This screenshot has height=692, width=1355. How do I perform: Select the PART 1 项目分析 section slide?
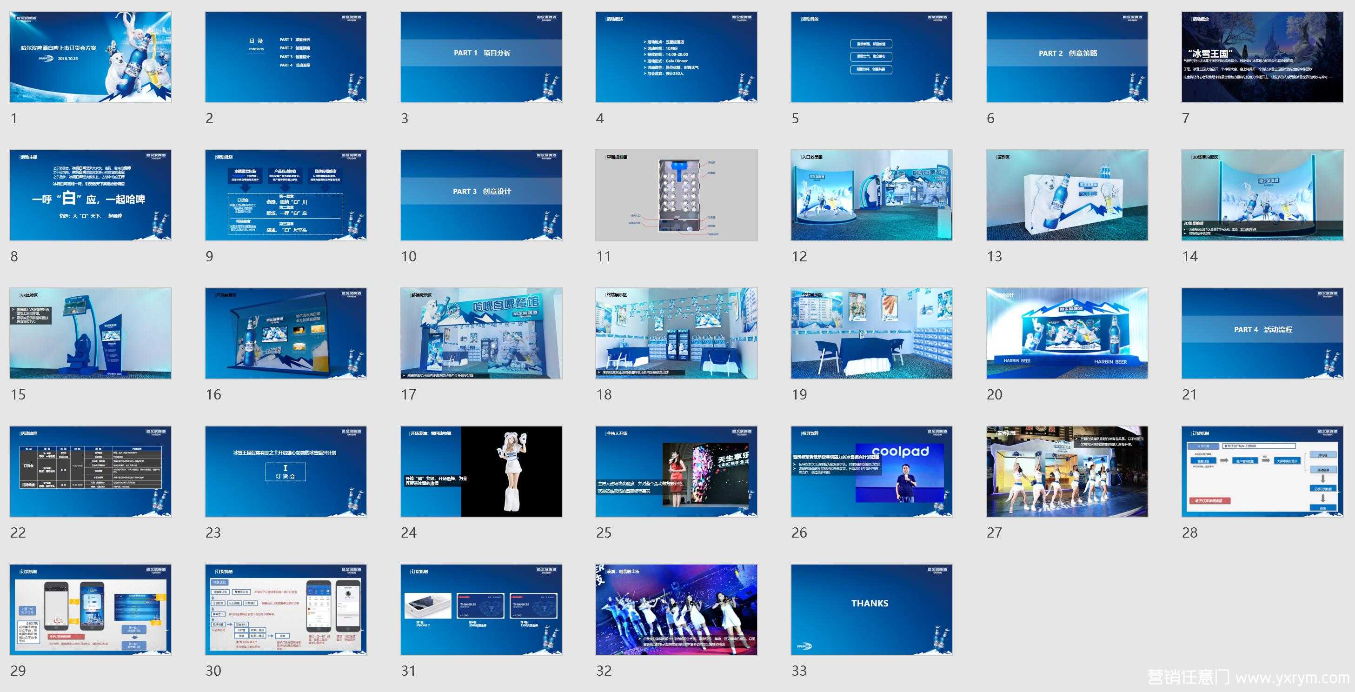pos(481,57)
